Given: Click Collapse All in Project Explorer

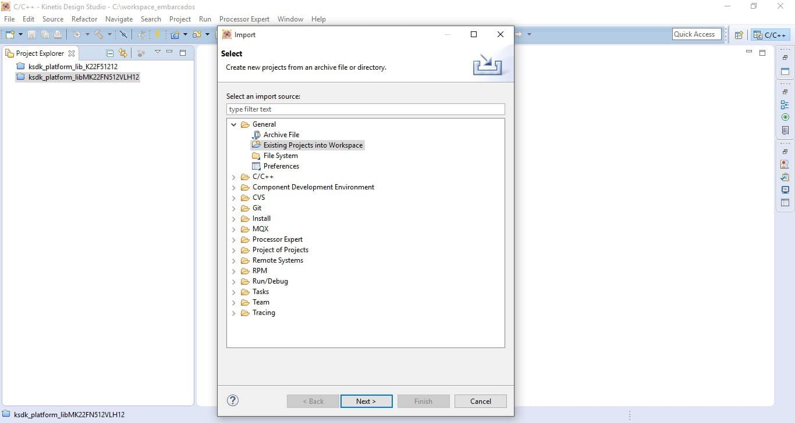Looking at the screenshot, I should (x=110, y=53).
